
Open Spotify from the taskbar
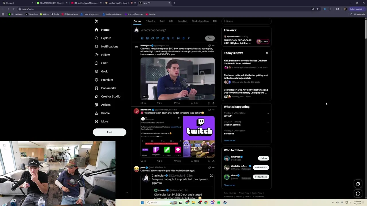pos(218,203)
